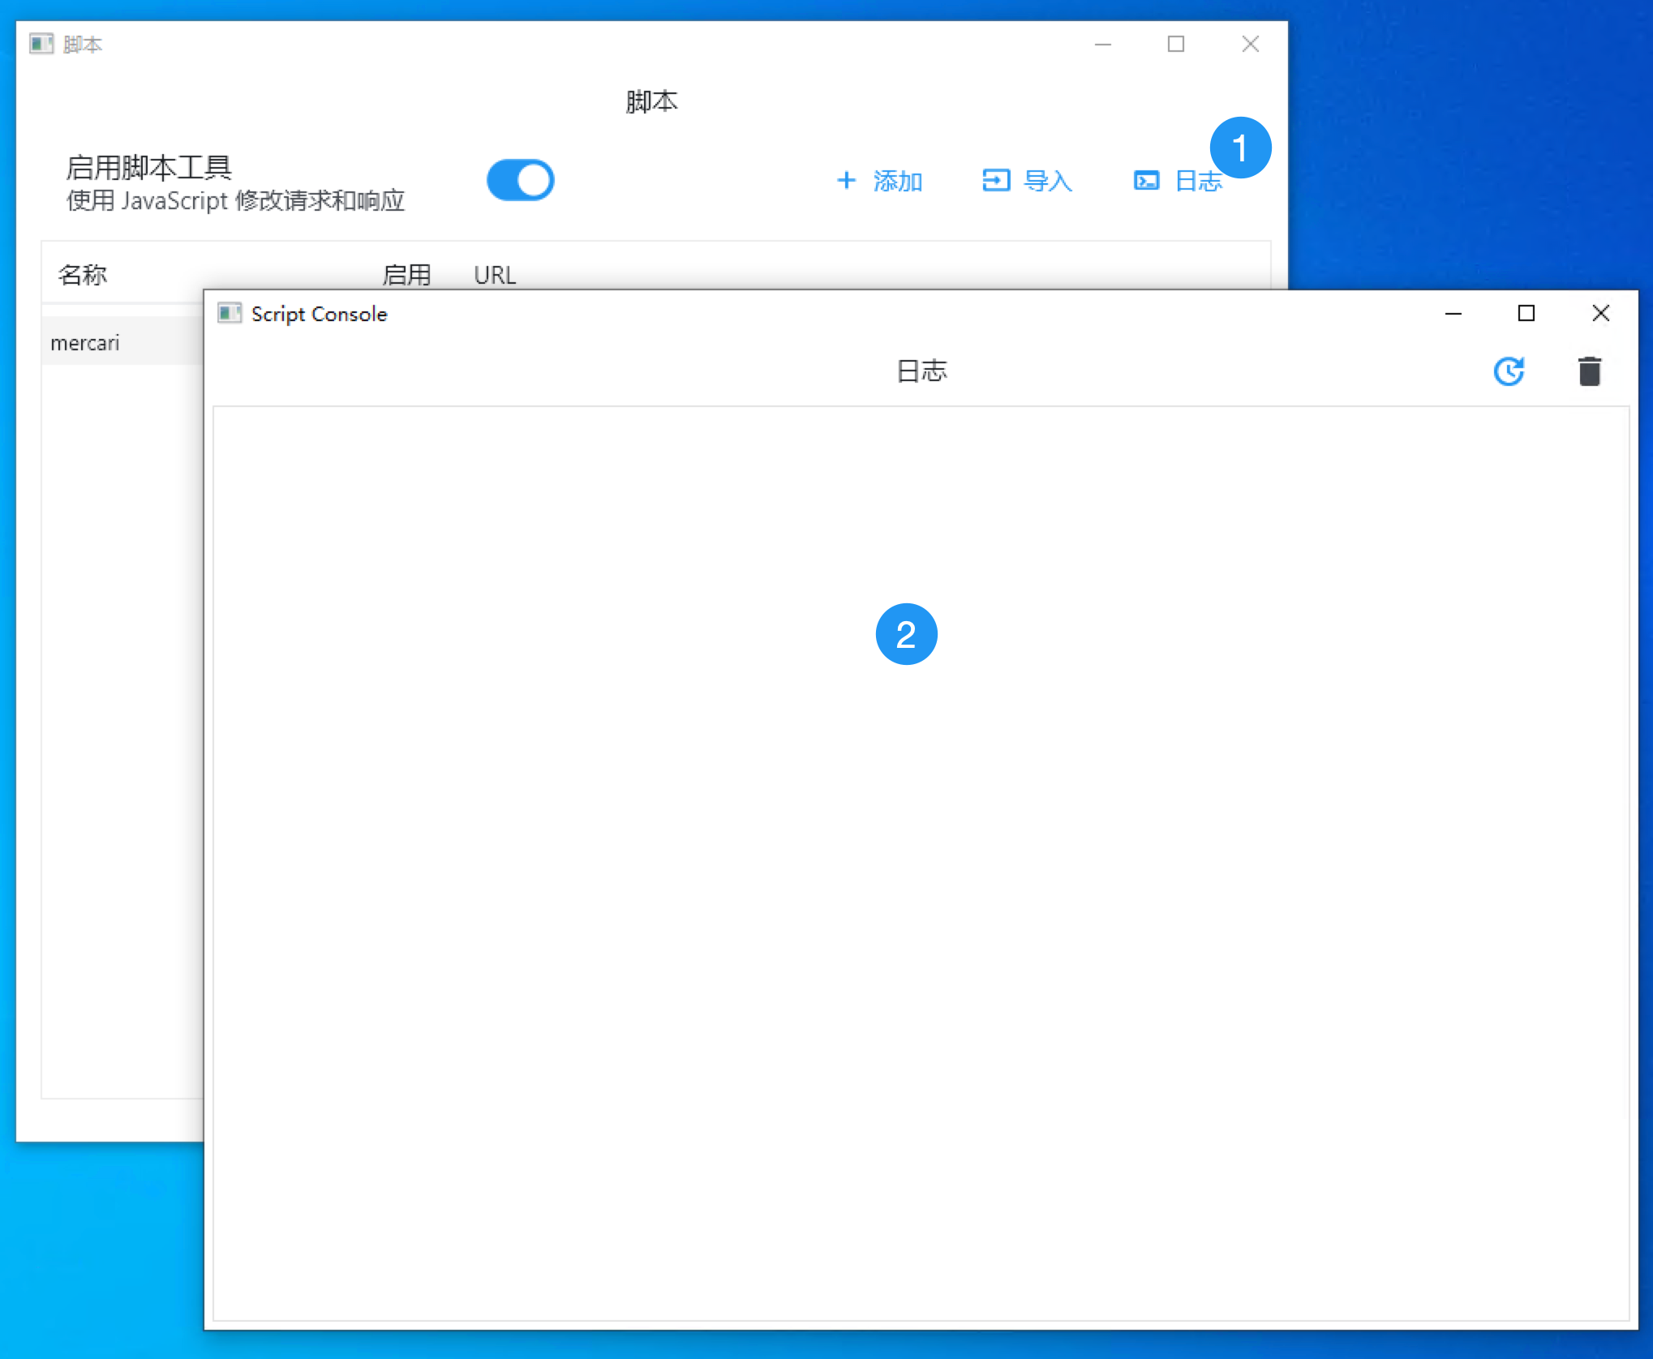Click the blue refresh icon in the log console

pyautogui.click(x=1509, y=371)
